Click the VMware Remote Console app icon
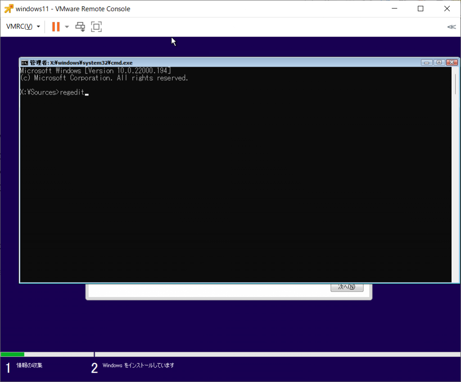 [9, 9]
